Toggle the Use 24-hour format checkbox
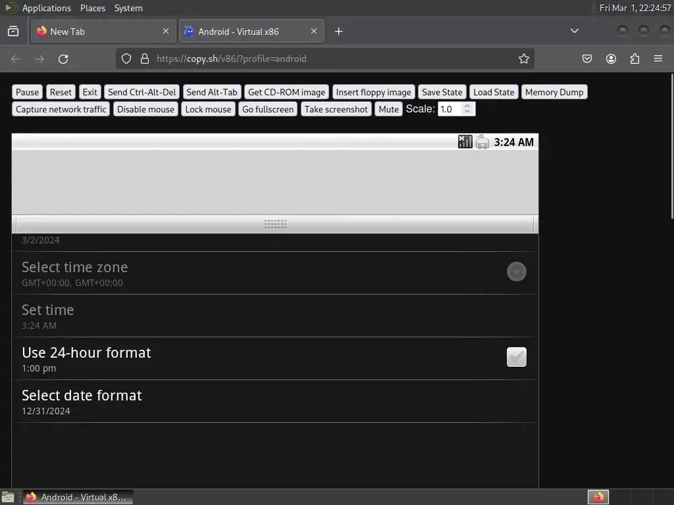The width and height of the screenshot is (674, 505). click(x=516, y=357)
